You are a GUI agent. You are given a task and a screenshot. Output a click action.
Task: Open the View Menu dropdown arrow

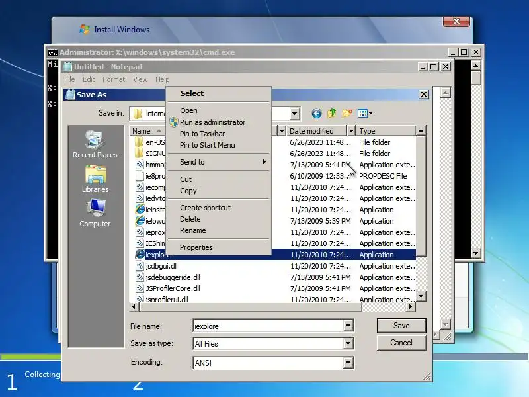(370, 114)
